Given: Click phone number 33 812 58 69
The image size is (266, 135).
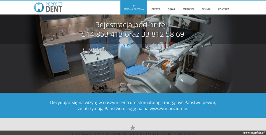Looking at the screenshot, I should 163,34.
